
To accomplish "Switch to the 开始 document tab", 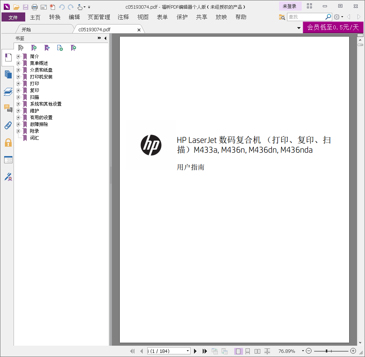I will coord(26,30).
